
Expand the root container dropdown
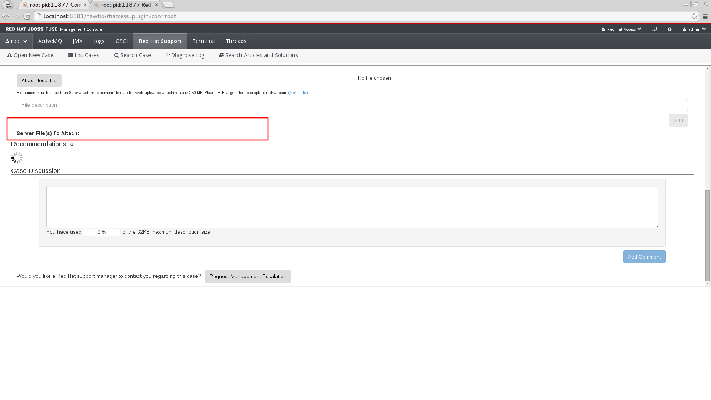point(16,41)
